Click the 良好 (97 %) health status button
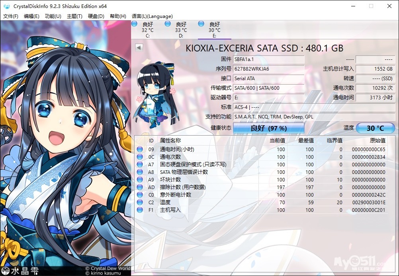Viewport: 399px width, 276px height. (268, 128)
